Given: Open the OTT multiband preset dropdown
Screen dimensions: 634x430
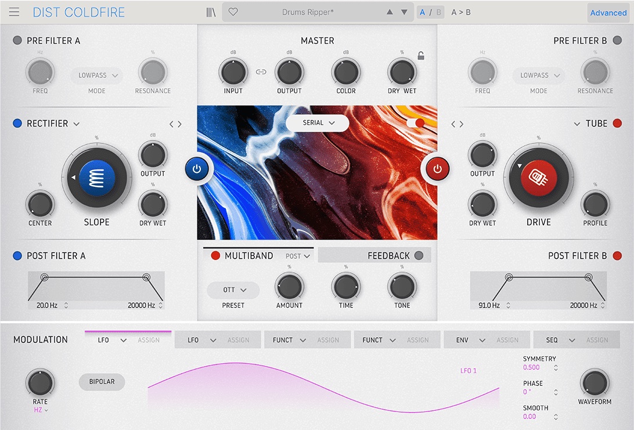Looking at the screenshot, I should point(232,290).
